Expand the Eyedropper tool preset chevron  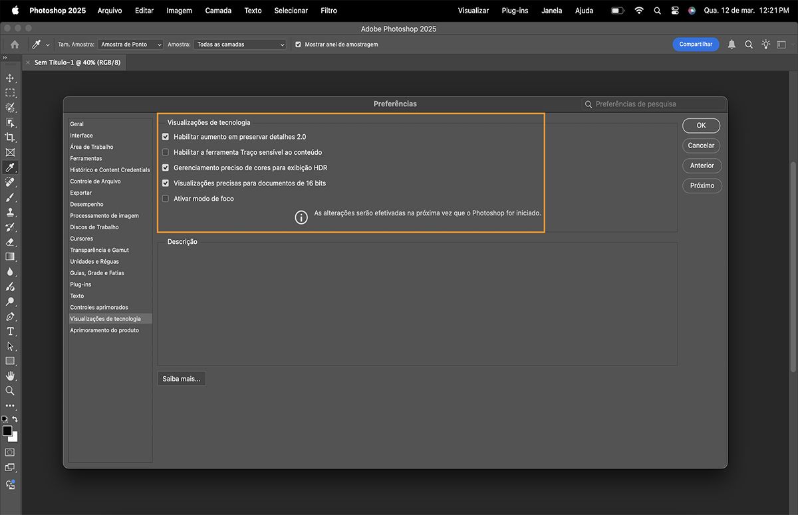[x=48, y=45]
